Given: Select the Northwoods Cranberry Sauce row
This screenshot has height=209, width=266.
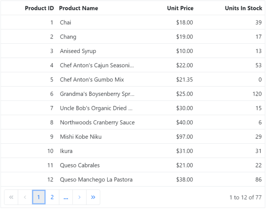Looking at the screenshot, I should click(x=97, y=122).
